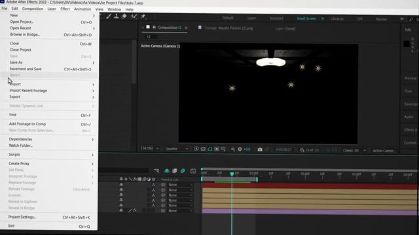
Task: Toggle hide shy layers icon in timeline
Action: pyautogui.click(x=167, y=171)
